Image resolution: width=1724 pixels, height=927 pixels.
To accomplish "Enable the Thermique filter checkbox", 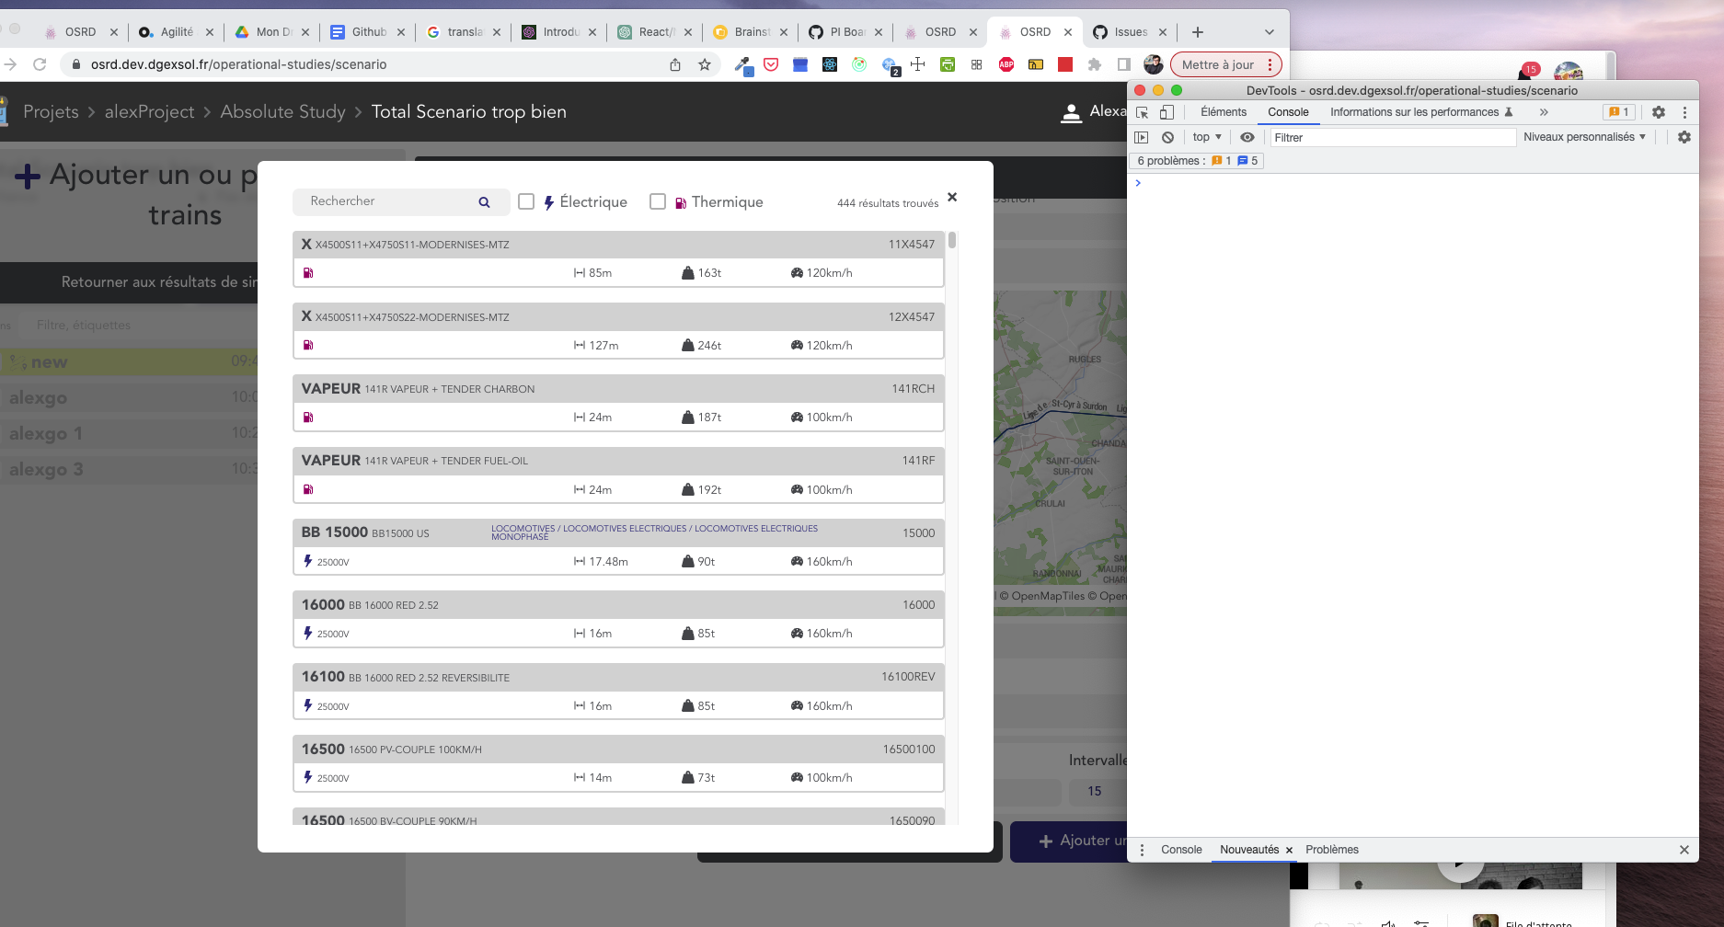I will pos(658,201).
